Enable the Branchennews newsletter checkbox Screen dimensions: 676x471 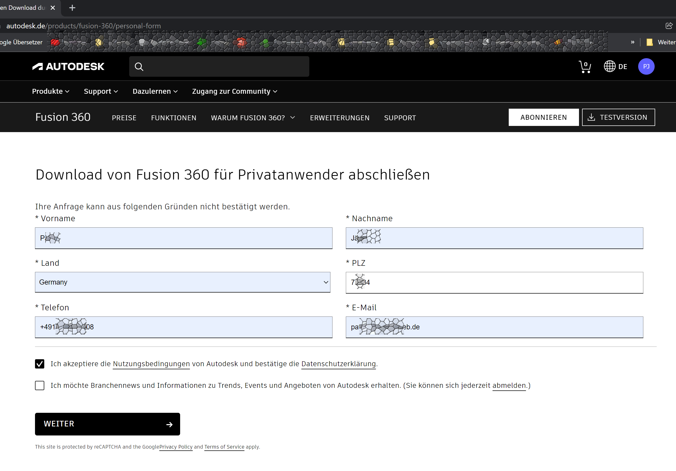(39, 386)
